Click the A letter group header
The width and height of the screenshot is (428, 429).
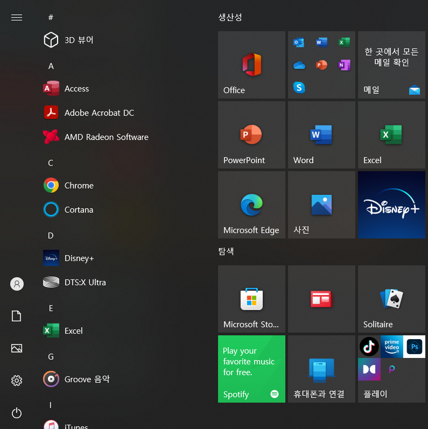[x=51, y=66]
